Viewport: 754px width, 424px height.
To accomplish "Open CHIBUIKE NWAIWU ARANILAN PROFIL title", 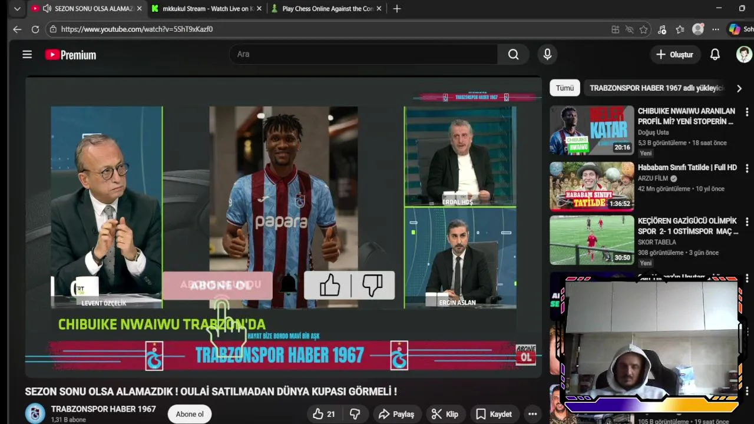I will coord(686,116).
